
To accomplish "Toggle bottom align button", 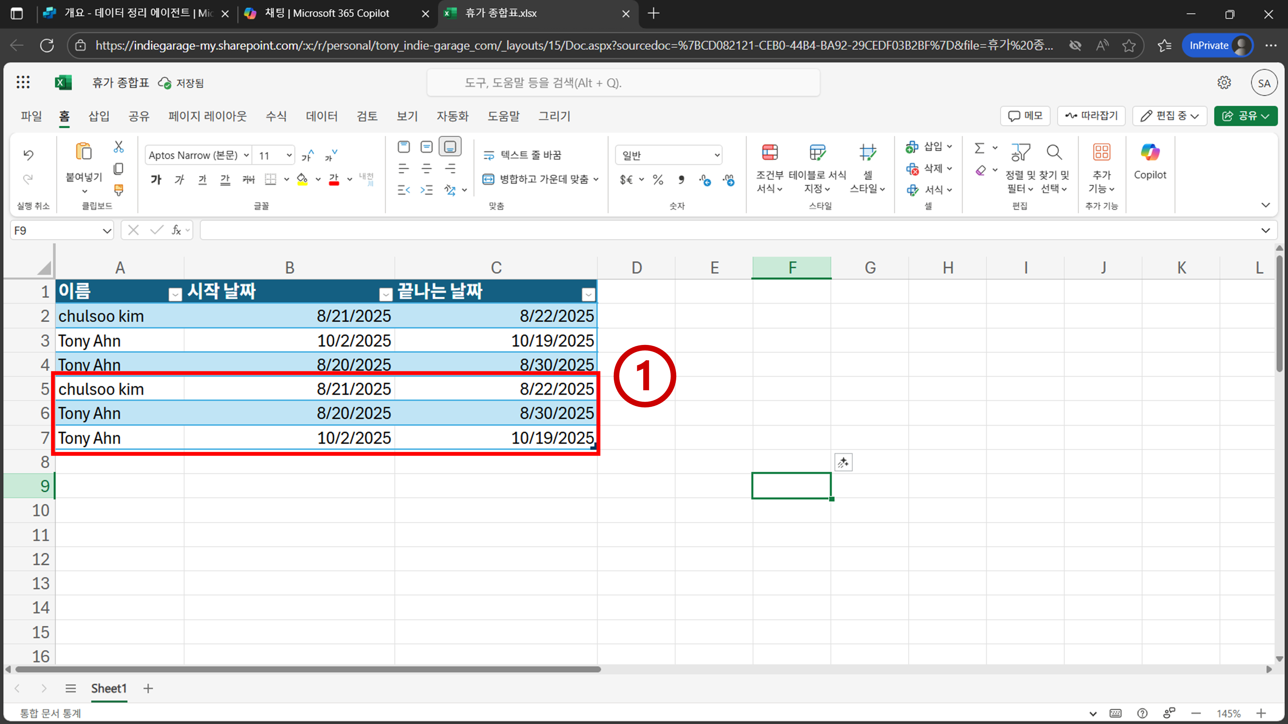I will (450, 147).
